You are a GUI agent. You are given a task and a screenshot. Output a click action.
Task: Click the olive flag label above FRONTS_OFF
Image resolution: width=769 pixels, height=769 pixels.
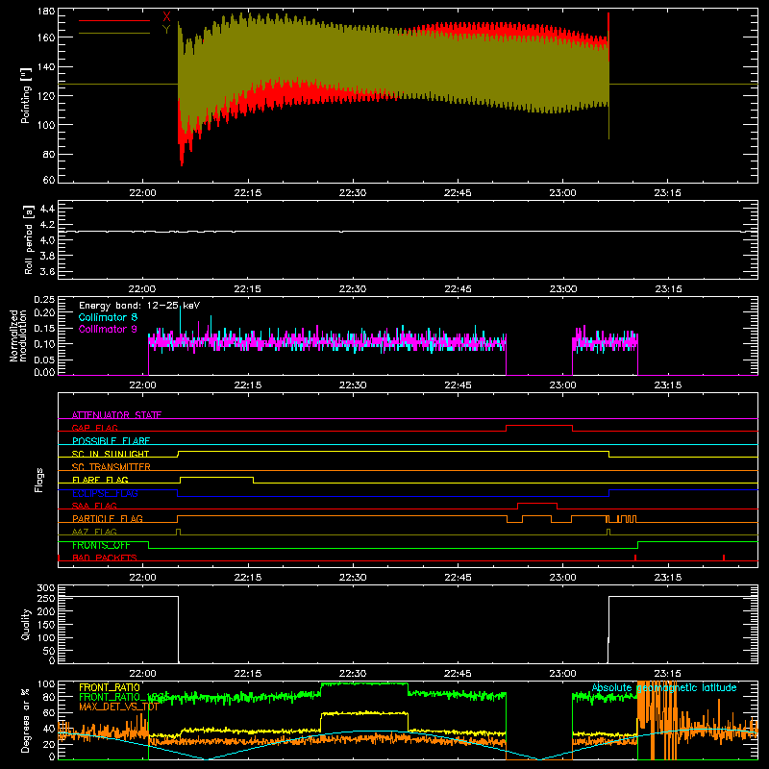94,532
